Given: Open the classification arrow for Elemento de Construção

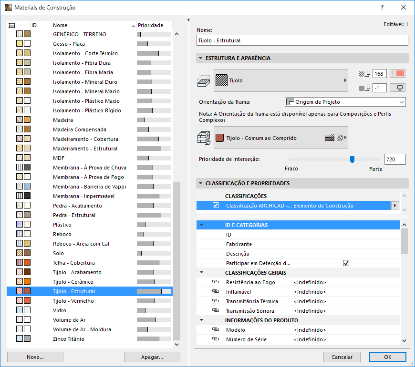Looking at the screenshot, I should pos(395,206).
